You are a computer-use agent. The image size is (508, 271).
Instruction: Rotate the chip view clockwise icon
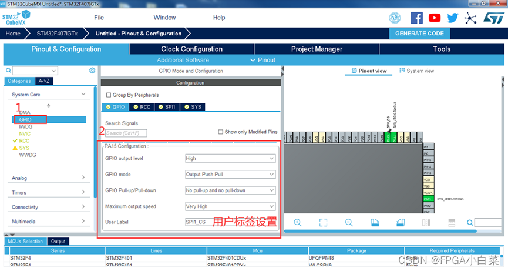375,222
